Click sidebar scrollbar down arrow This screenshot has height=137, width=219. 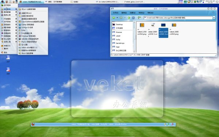coord(134,52)
